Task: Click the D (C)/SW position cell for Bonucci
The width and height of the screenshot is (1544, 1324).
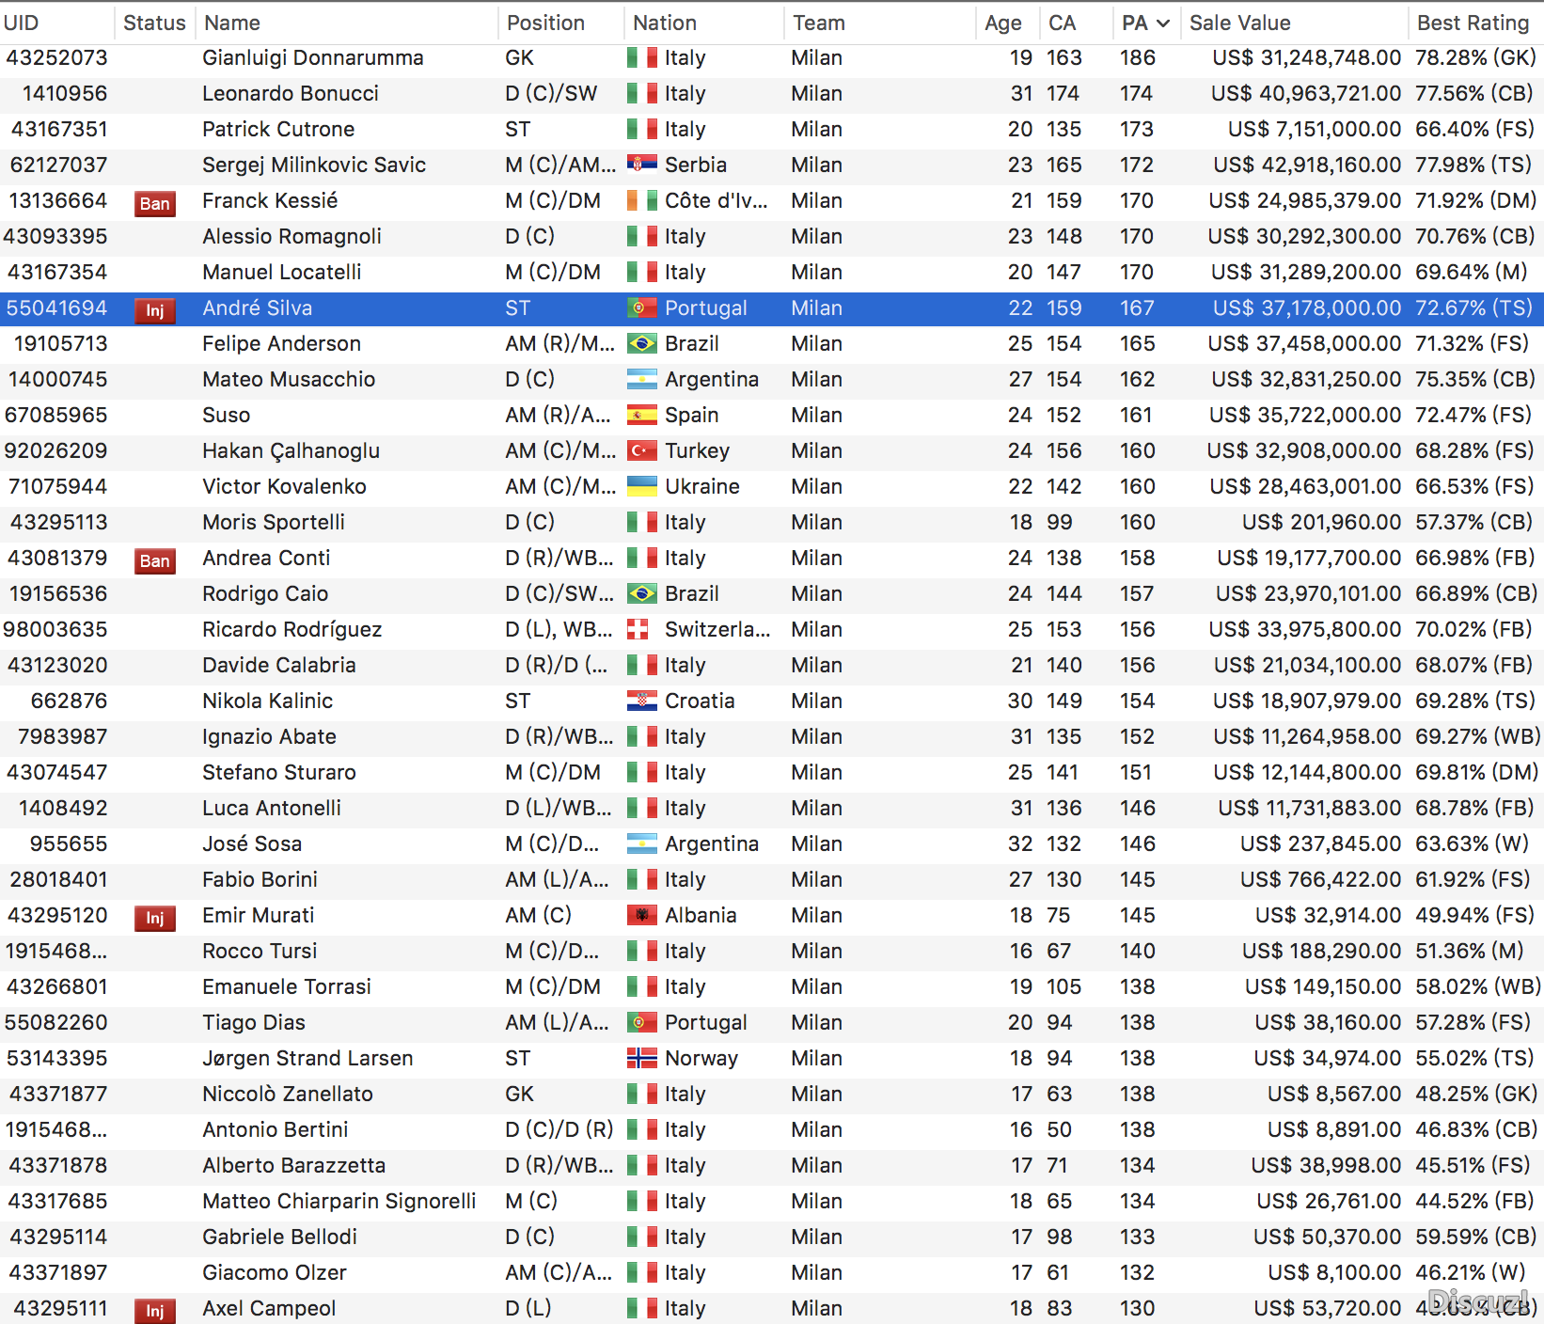Action: coord(551,93)
